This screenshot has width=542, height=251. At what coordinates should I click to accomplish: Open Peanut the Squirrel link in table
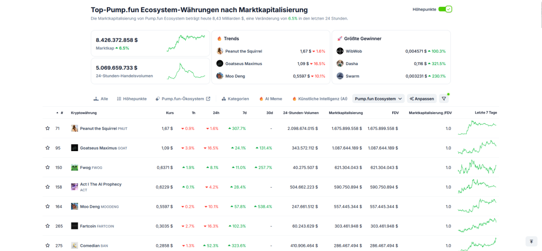tap(104, 128)
